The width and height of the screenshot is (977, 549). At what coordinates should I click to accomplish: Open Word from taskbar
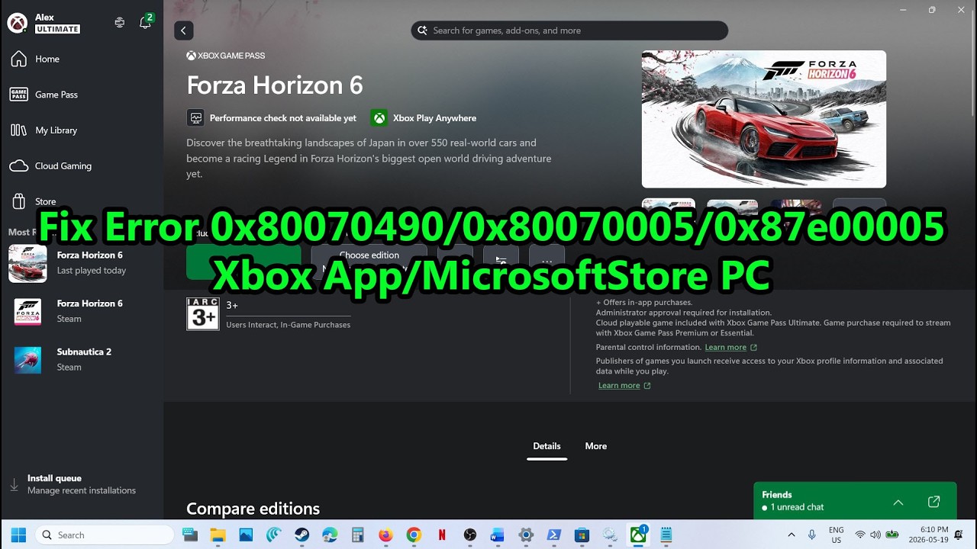[498, 535]
